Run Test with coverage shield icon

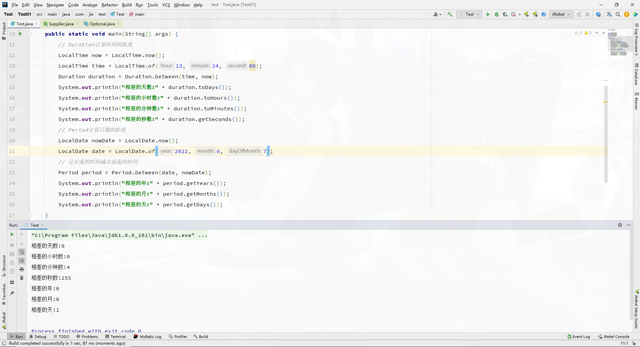pyautogui.click(x=505, y=14)
